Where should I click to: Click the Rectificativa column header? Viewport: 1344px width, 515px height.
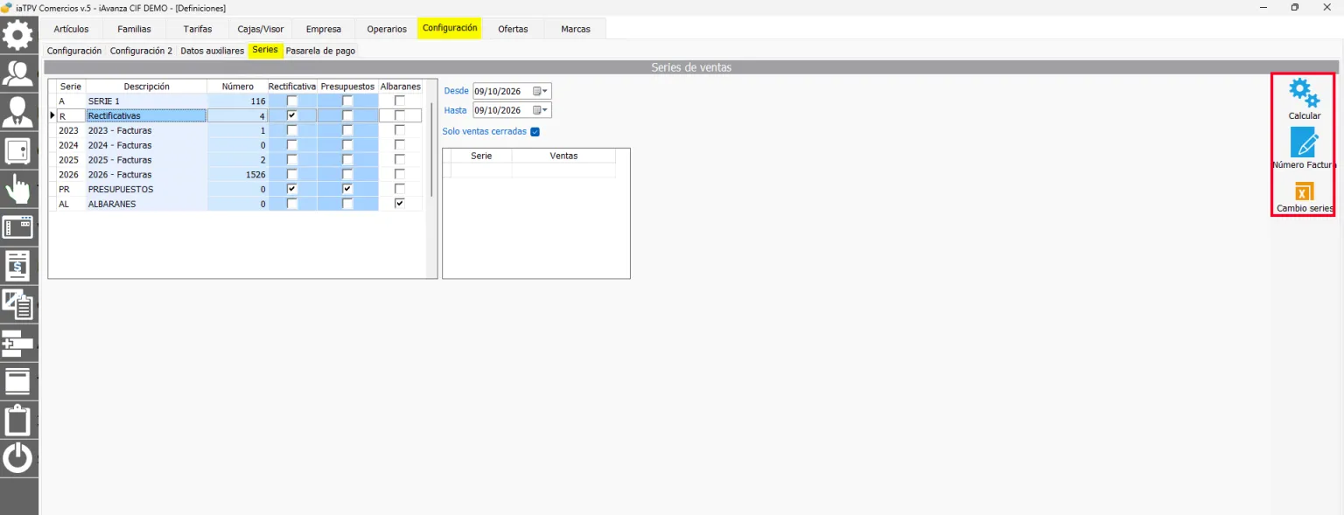pos(292,87)
